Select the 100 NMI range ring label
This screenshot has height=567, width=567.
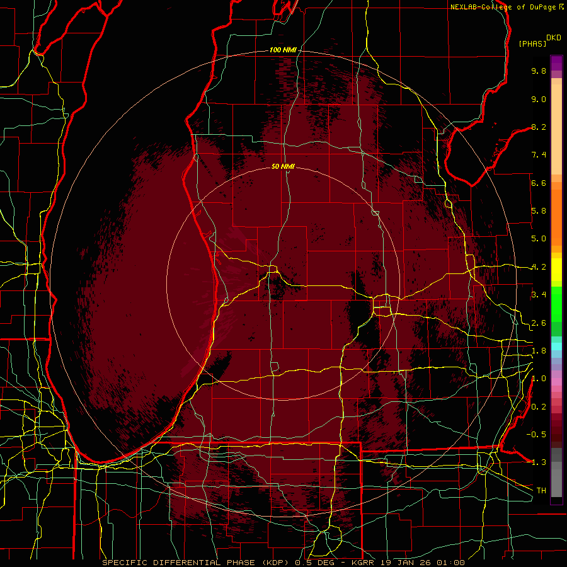point(283,50)
